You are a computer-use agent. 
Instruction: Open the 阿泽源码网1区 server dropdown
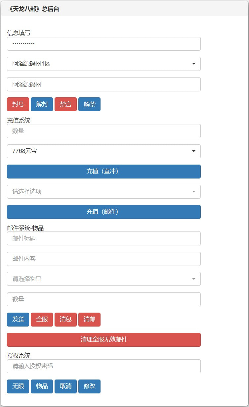104,64
